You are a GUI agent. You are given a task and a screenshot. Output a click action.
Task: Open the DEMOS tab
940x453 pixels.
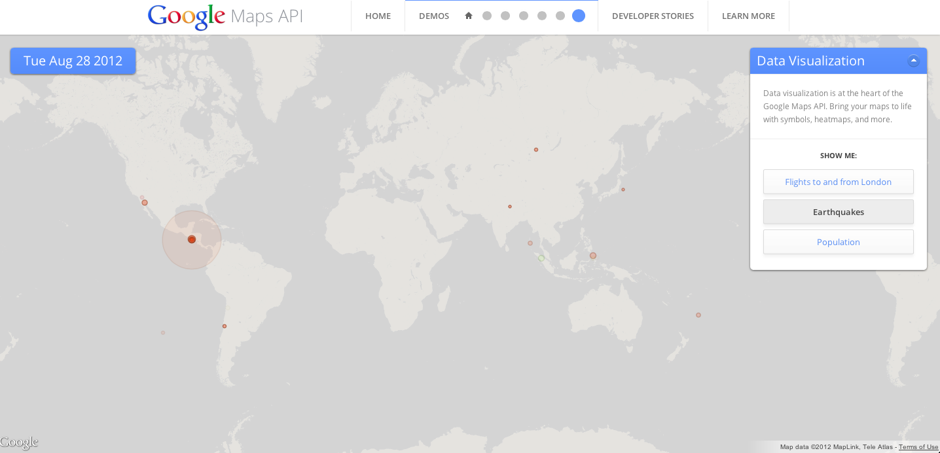(434, 16)
